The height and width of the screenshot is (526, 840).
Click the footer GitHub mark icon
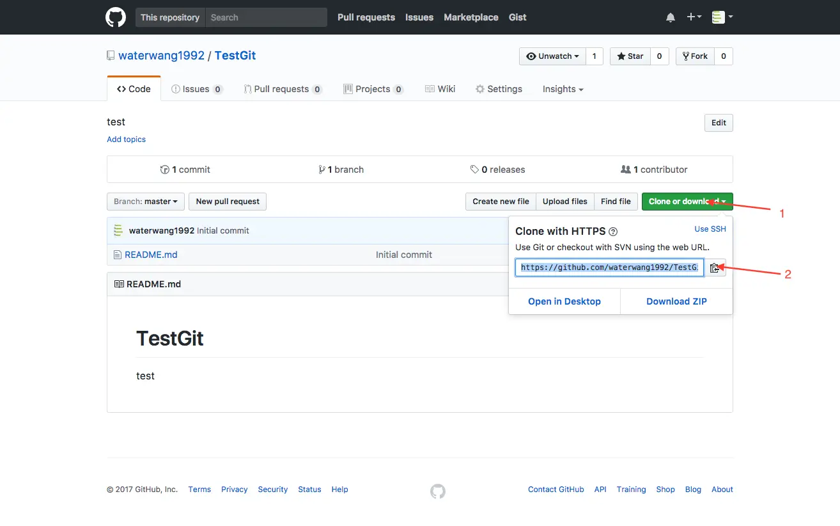click(438, 491)
